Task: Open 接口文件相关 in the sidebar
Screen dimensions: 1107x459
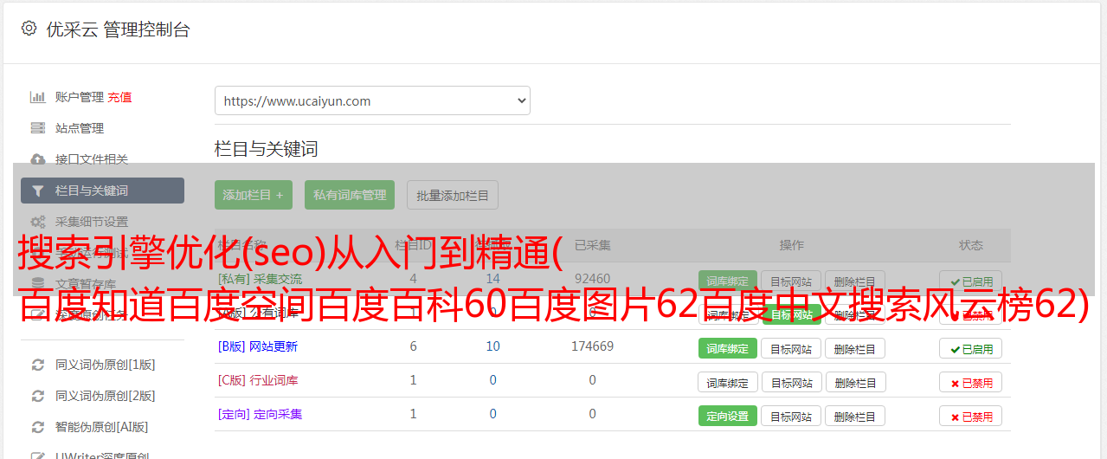Action: pos(92,159)
